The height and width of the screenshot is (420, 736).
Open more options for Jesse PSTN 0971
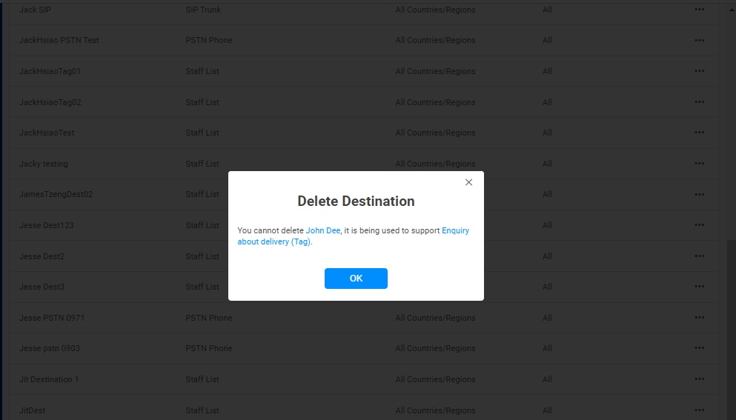pos(699,318)
